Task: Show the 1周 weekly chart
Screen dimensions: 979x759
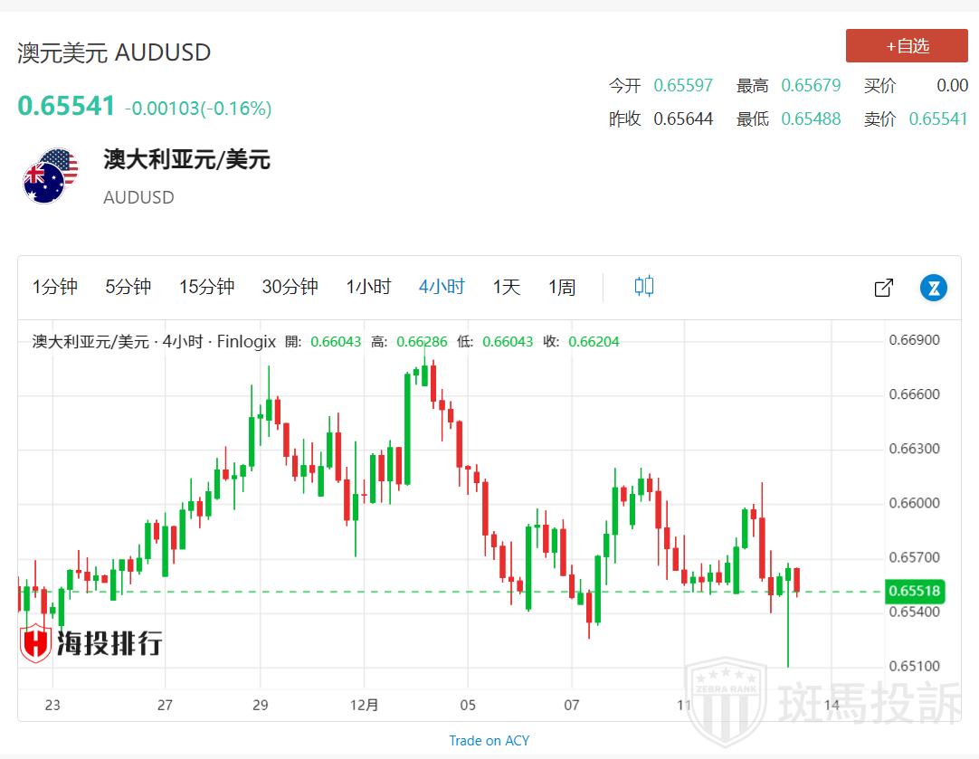Action: coord(562,287)
